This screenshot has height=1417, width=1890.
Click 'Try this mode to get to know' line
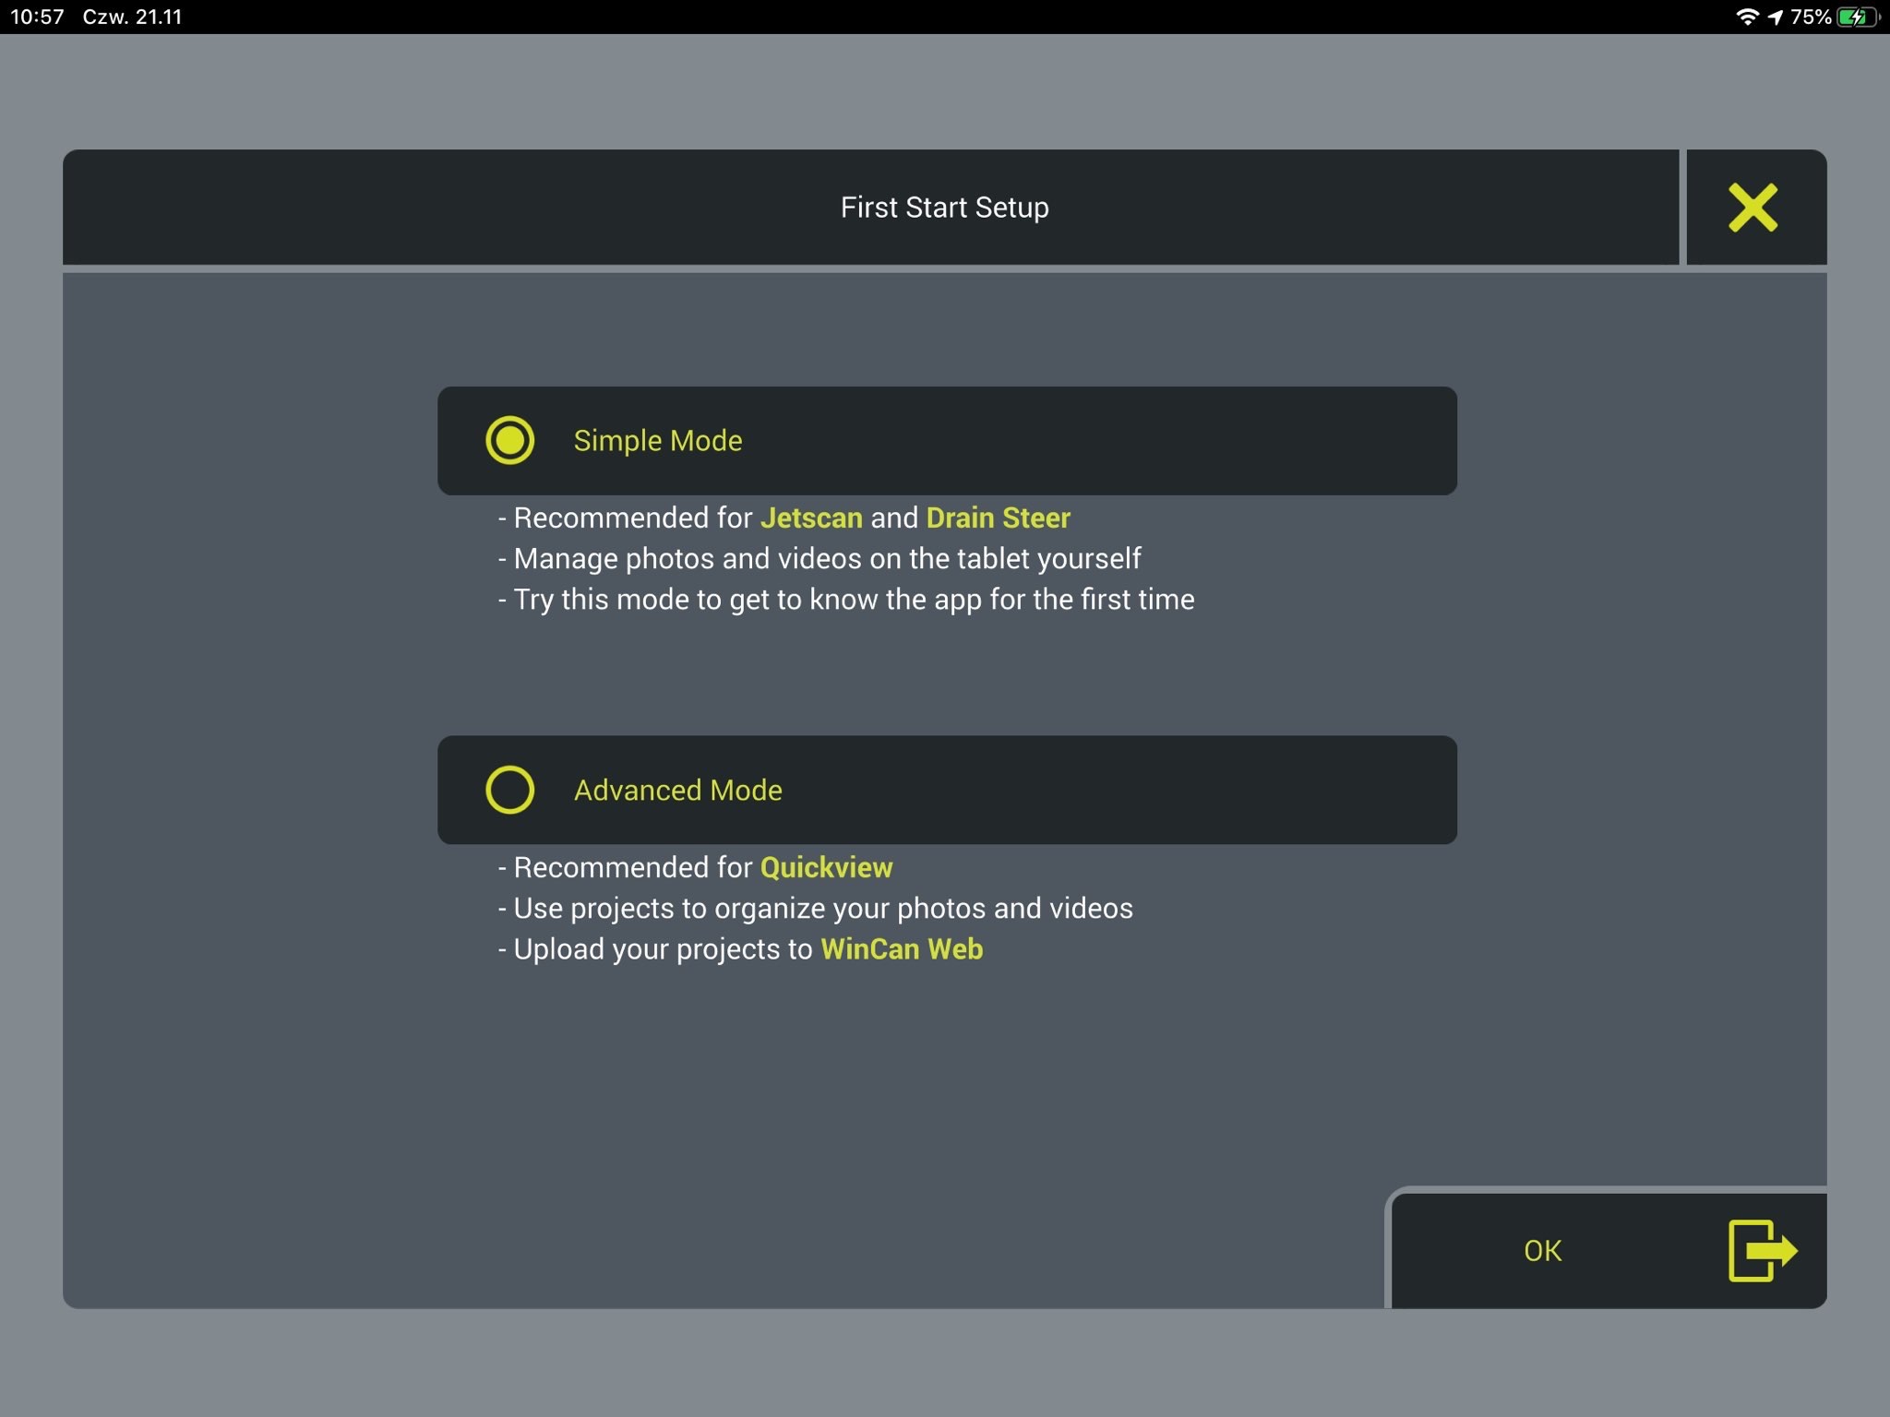coord(845,600)
